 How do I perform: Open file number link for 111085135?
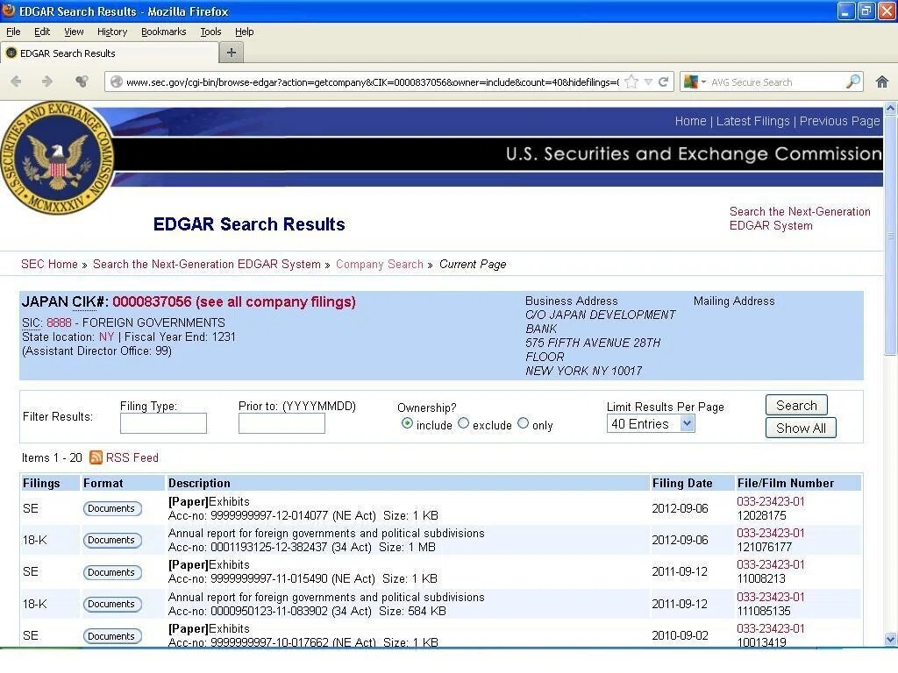coord(770,597)
